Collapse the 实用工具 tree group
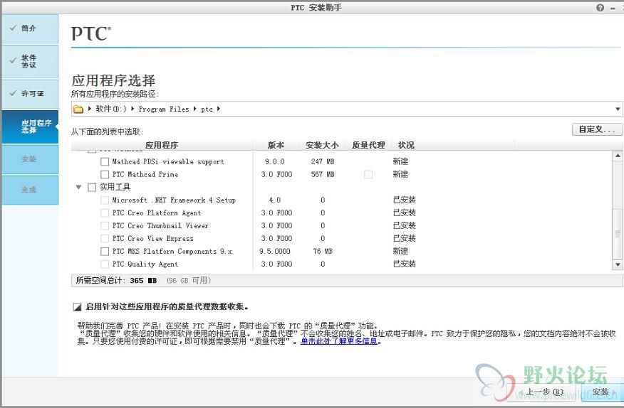Image resolution: width=624 pixels, height=408 pixels. tap(79, 187)
